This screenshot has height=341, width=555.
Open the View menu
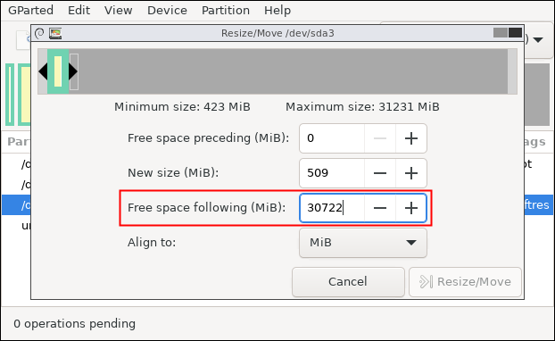click(x=118, y=11)
